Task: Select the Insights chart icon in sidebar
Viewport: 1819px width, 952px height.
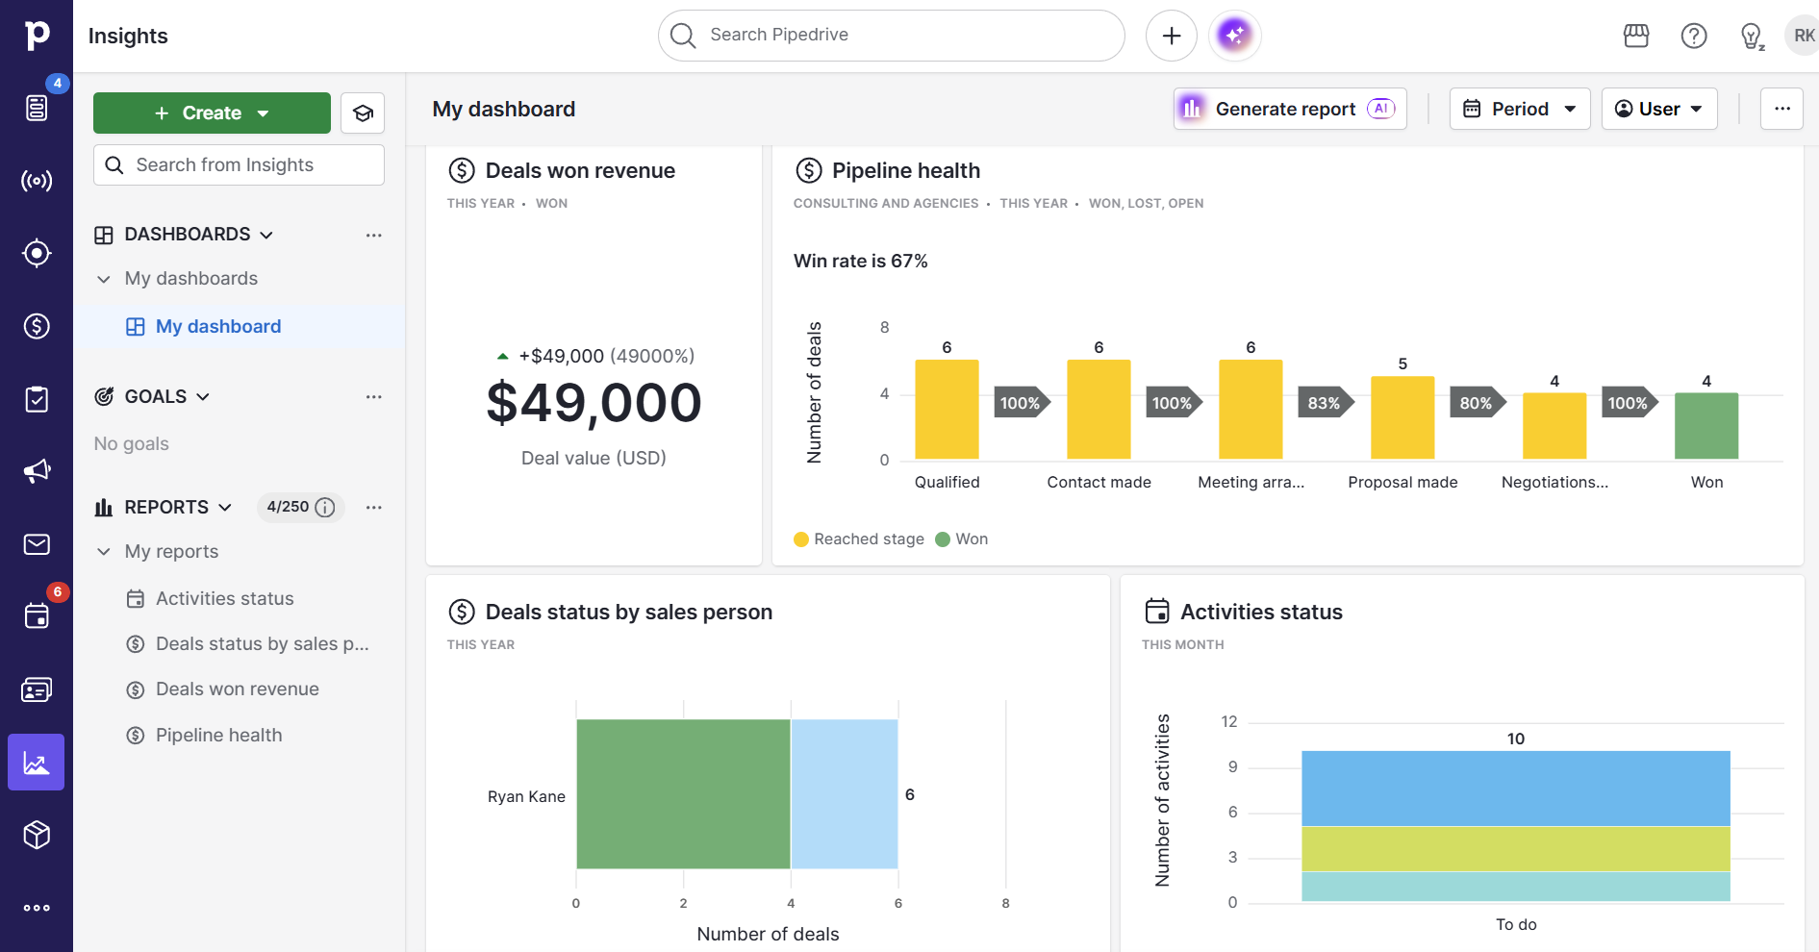Action: [x=37, y=762]
